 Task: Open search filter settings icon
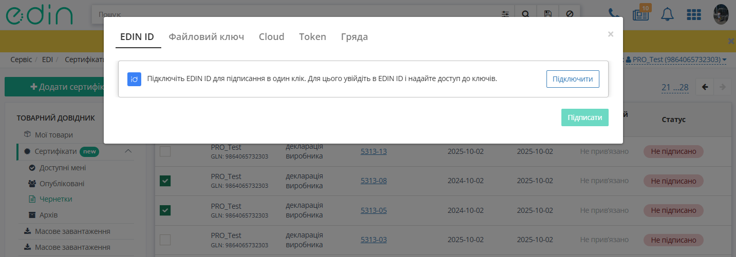pos(506,14)
